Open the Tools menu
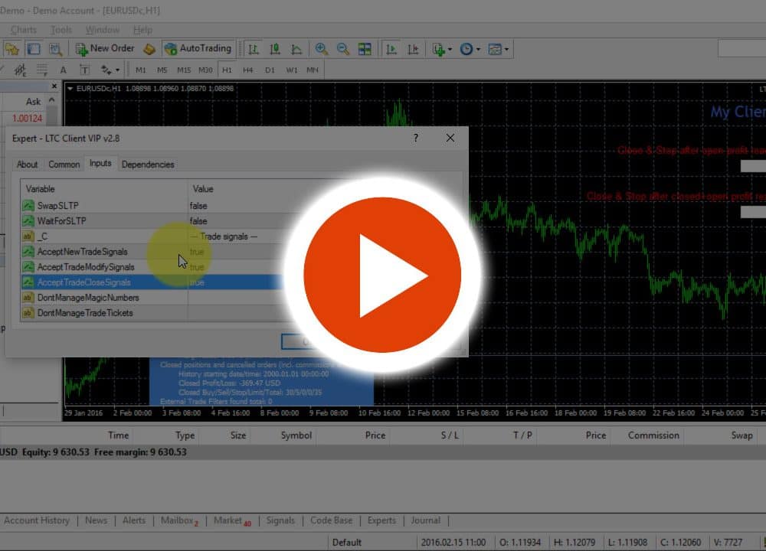Image resolution: width=766 pixels, height=551 pixels. click(x=61, y=30)
